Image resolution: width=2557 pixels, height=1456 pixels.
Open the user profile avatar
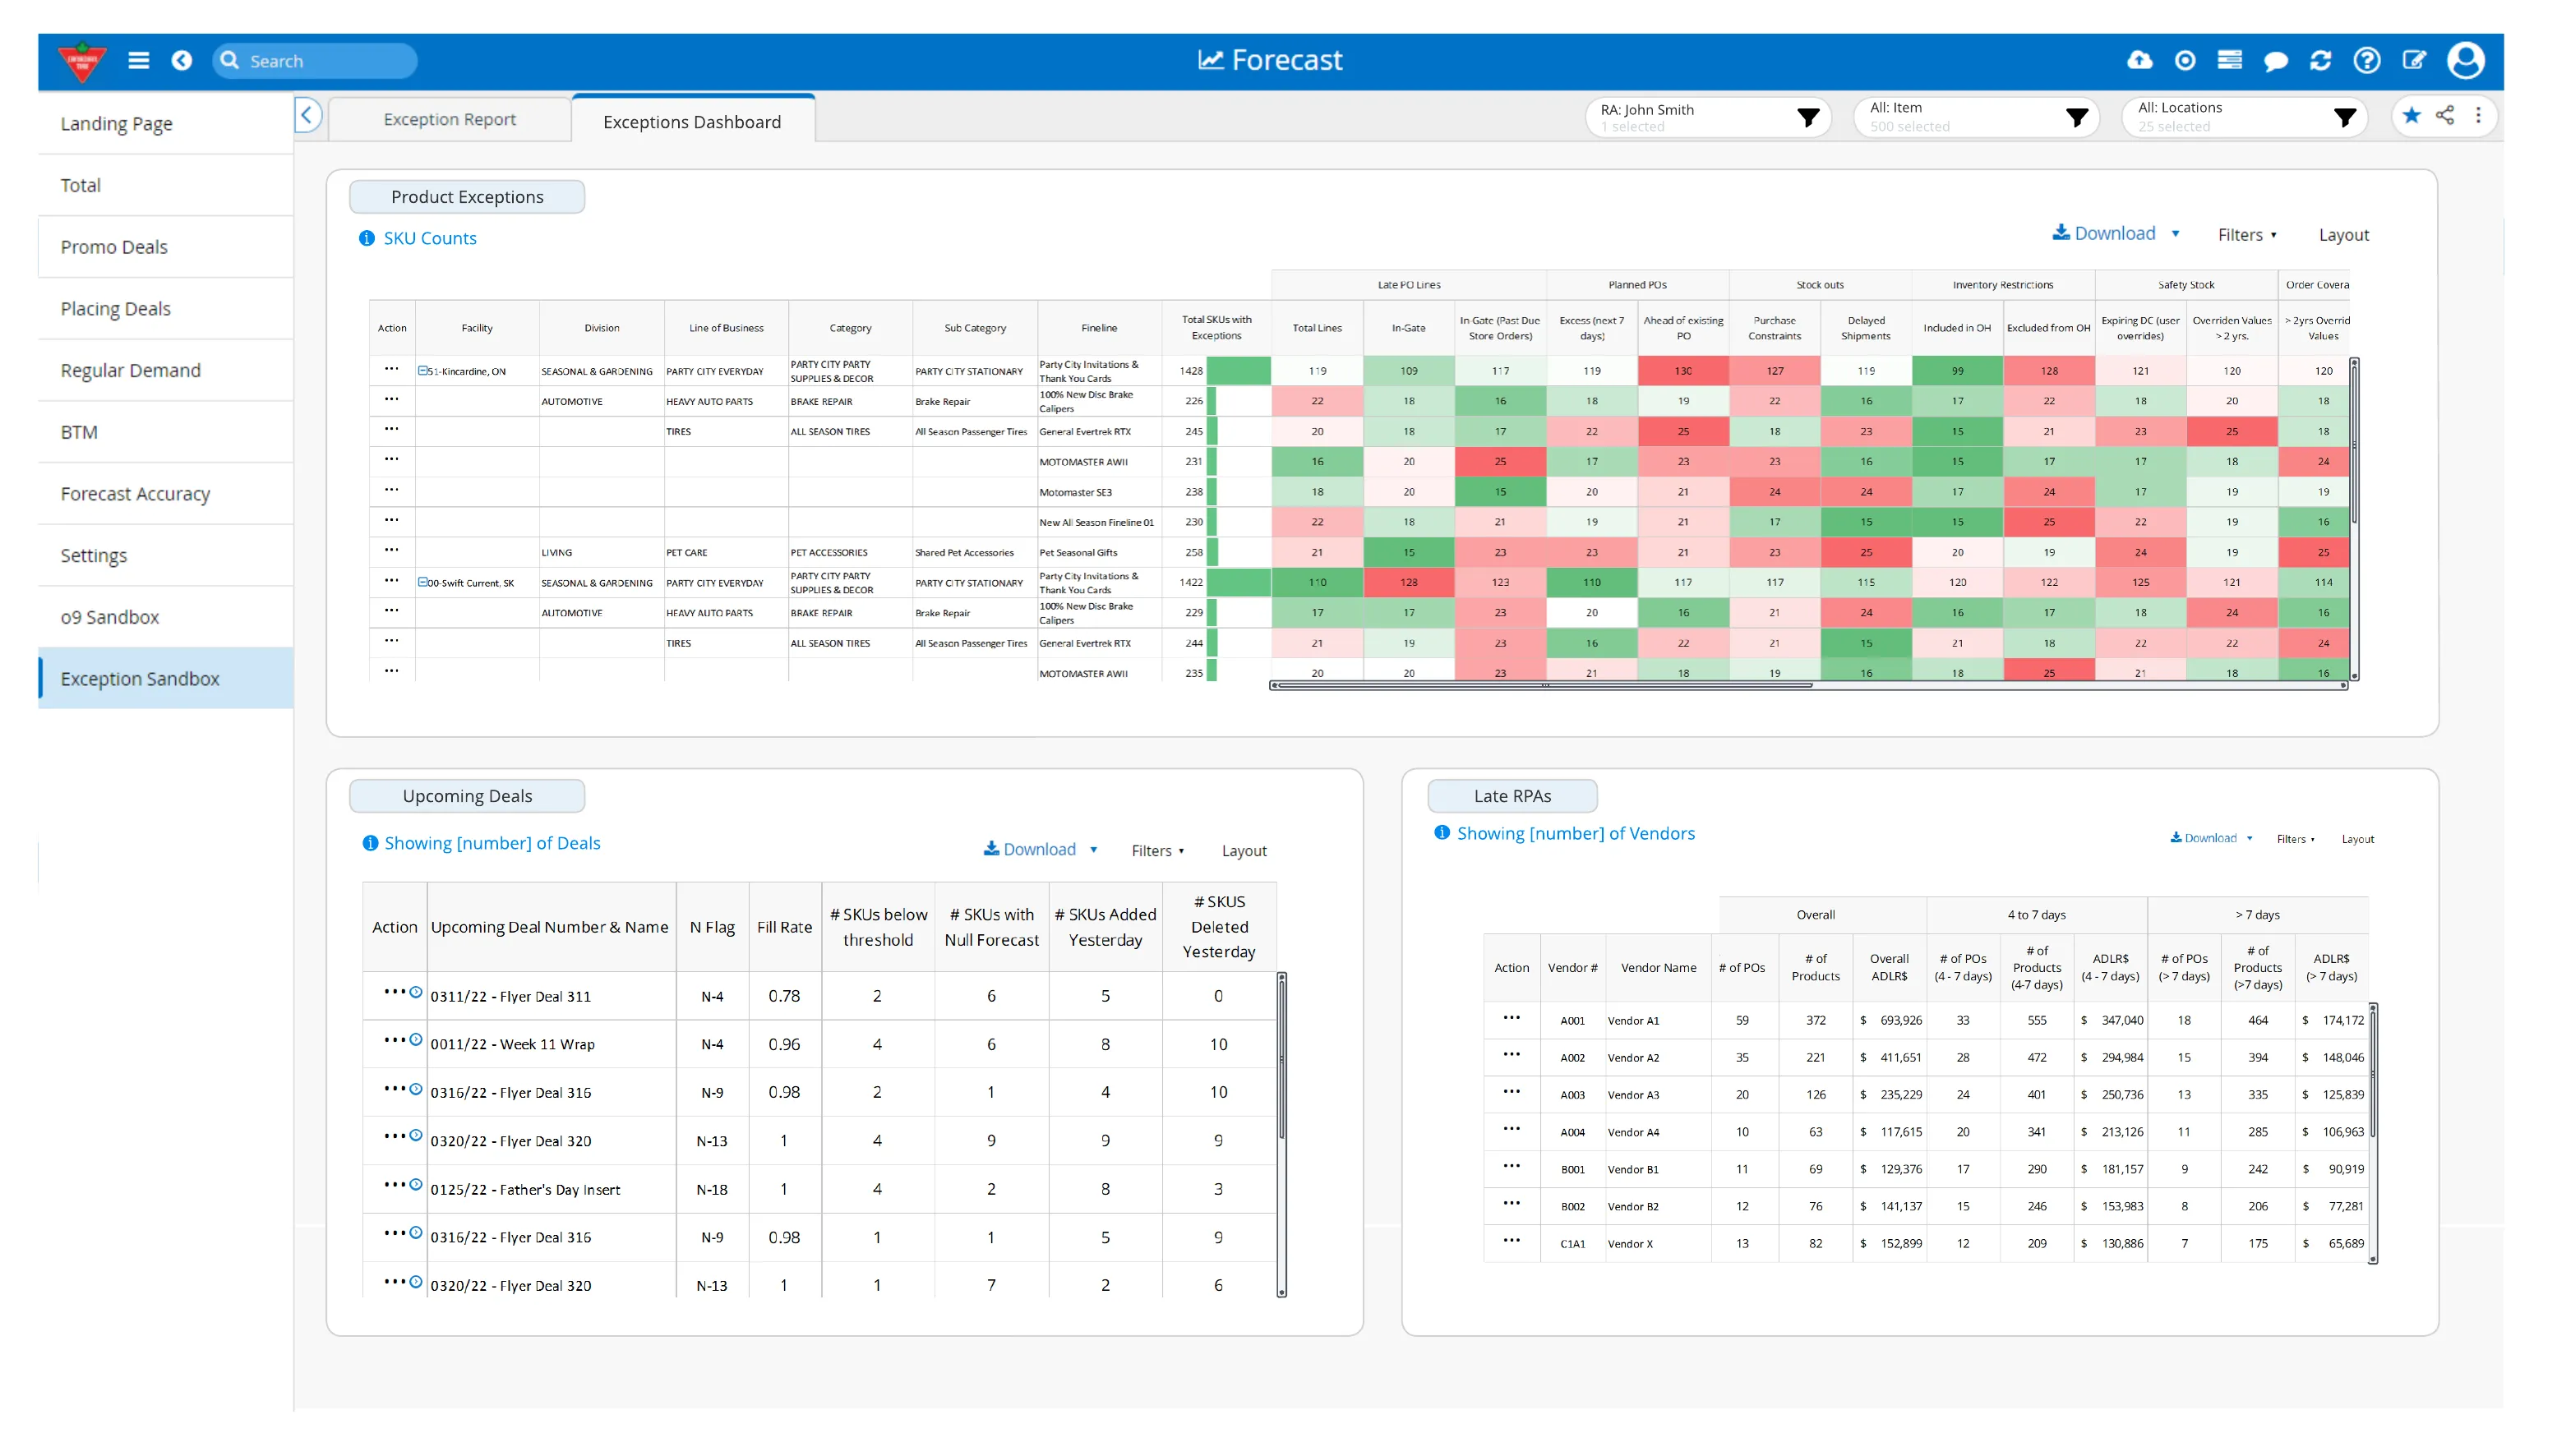[2465, 60]
